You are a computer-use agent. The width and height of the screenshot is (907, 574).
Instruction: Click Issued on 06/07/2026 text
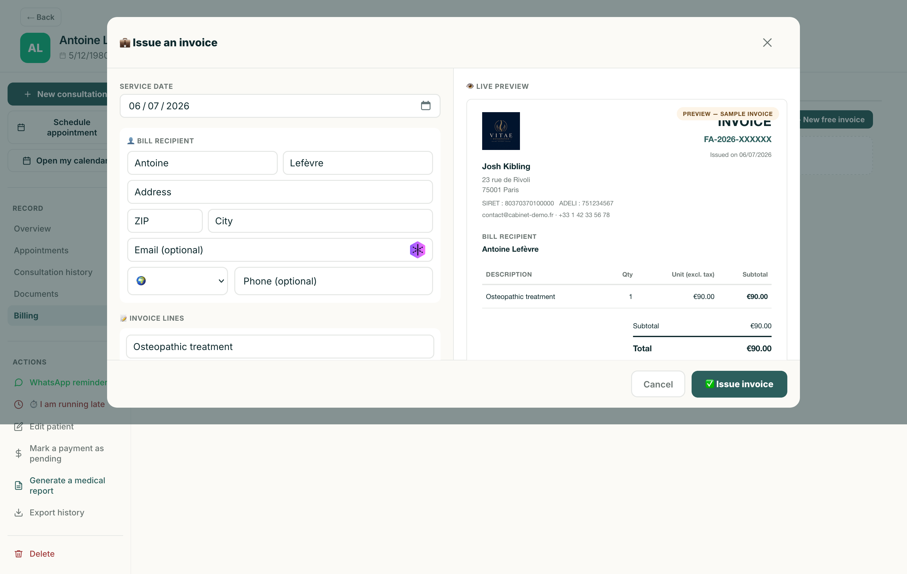click(x=740, y=154)
